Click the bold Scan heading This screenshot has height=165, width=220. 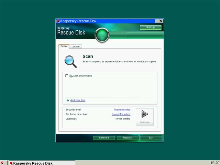(88, 56)
